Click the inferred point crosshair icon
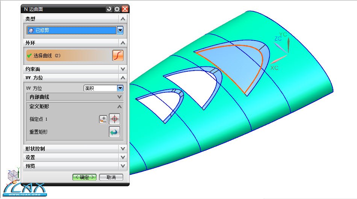 pyautogui.click(x=115, y=119)
